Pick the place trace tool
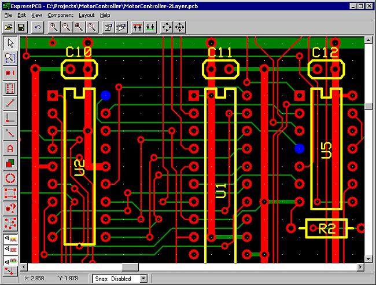The width and height of the screenshot is (376, 285). click(10, 103)
